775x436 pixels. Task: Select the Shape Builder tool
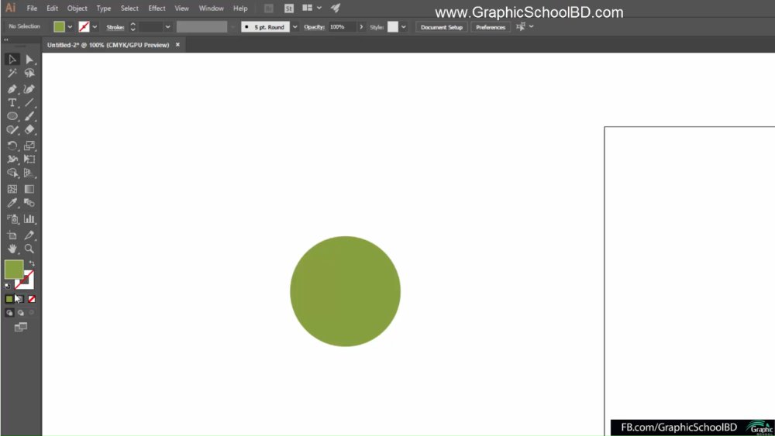[12, 173]
